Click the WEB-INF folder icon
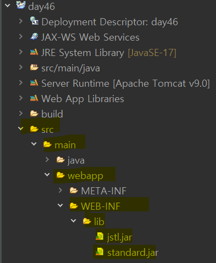216x263 pixels. click(x=74, y=206)
